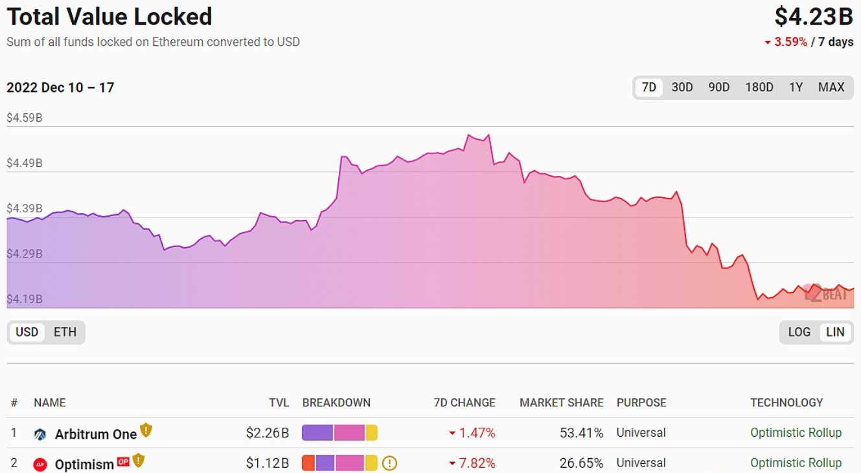Select the 30D time range

tap(682, 87)
